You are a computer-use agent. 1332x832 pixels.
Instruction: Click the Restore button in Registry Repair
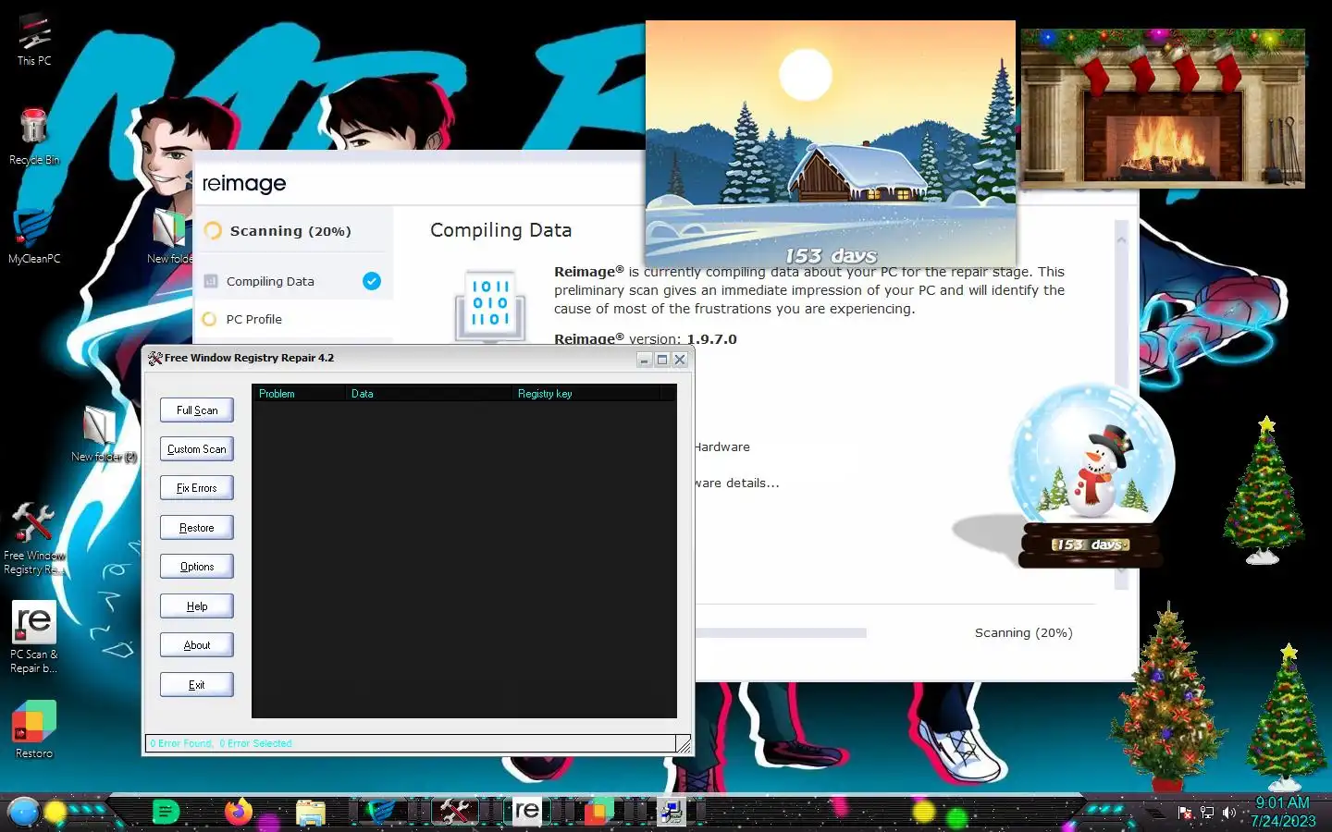click(x=197, y=528)
